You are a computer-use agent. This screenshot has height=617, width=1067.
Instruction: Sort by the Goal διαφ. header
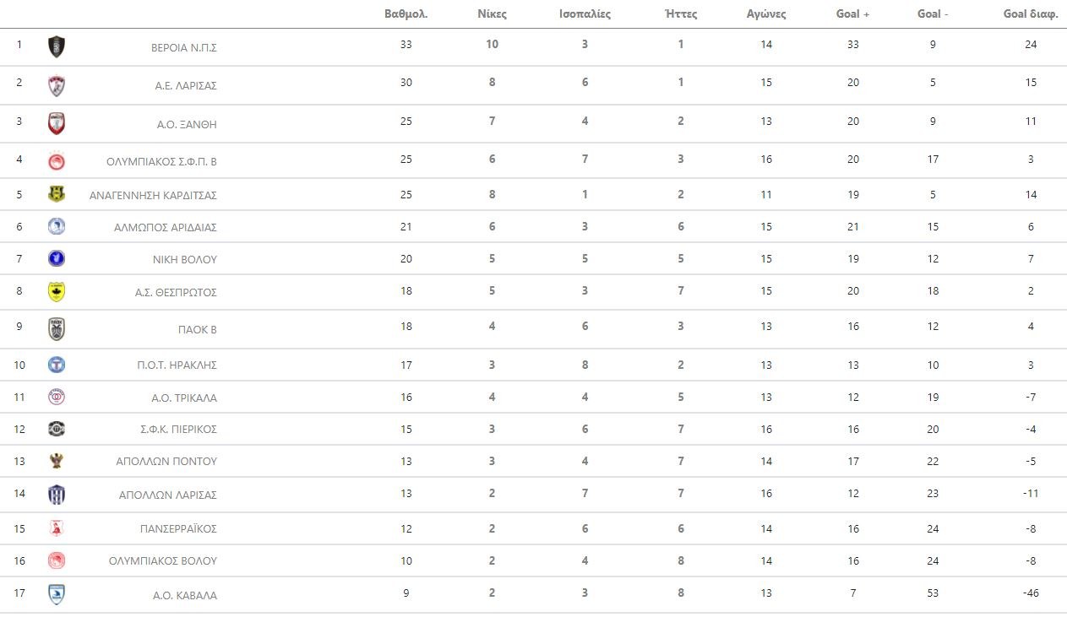pyautogui.click(x=1030, y=14)
